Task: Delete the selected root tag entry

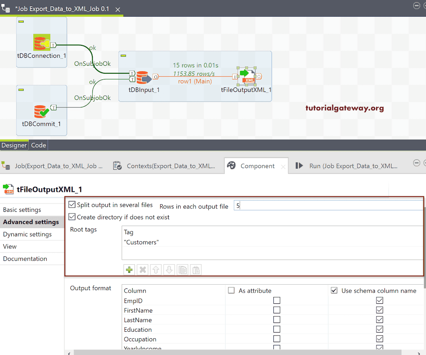Action: point(142,270)
